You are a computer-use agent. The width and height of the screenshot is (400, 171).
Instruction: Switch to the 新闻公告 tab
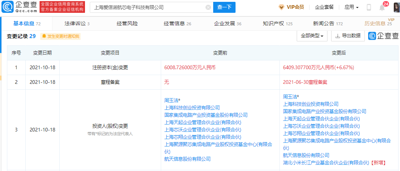click(x=328, y=24)
